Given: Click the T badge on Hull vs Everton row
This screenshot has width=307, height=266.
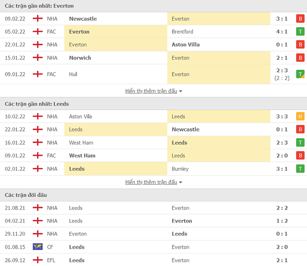Looking at the screenshot, I should (x=300, y=74).
